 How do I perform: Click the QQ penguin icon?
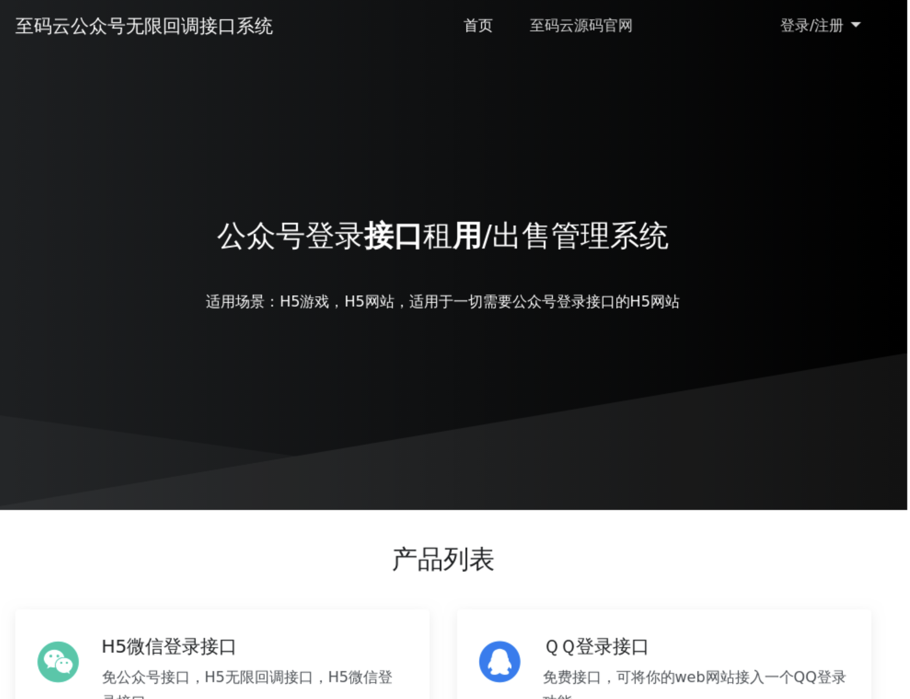(499, 662)
